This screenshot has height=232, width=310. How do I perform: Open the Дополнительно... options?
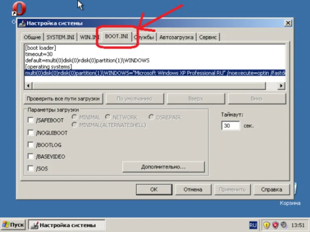tap(163, 167)
